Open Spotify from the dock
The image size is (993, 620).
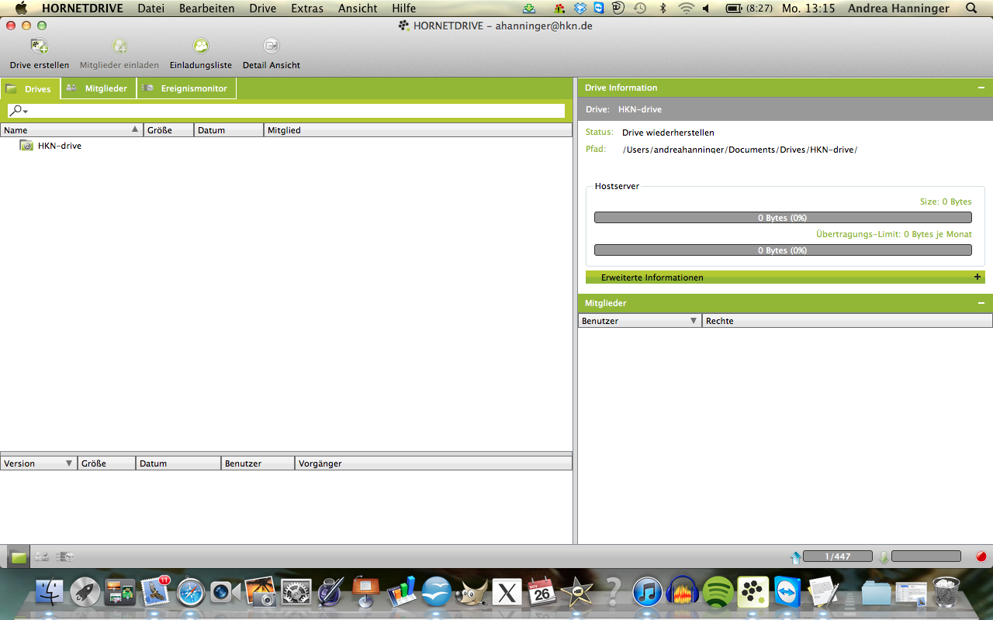pos(718,593)
